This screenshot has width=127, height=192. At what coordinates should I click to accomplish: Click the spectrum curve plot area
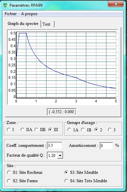[x=66, y=65]
